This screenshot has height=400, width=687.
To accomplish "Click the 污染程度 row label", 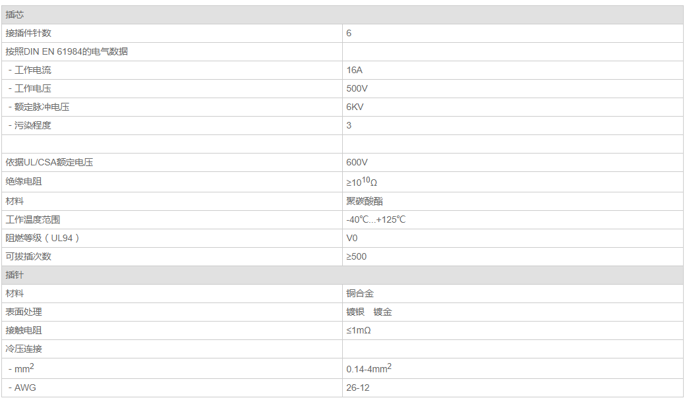I will point(32,125).
